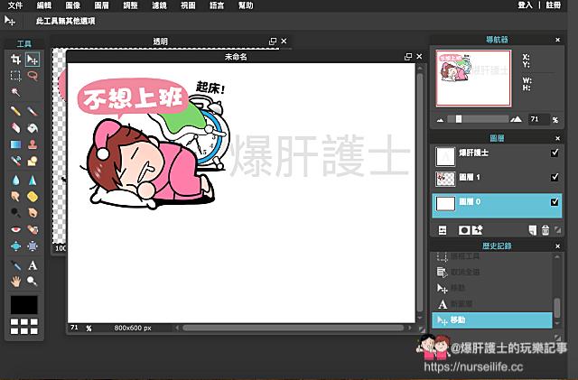The image size is (578, 380).
Task: Click the zoom-out small mountain icon in navigator
Action: coord(440,120)
